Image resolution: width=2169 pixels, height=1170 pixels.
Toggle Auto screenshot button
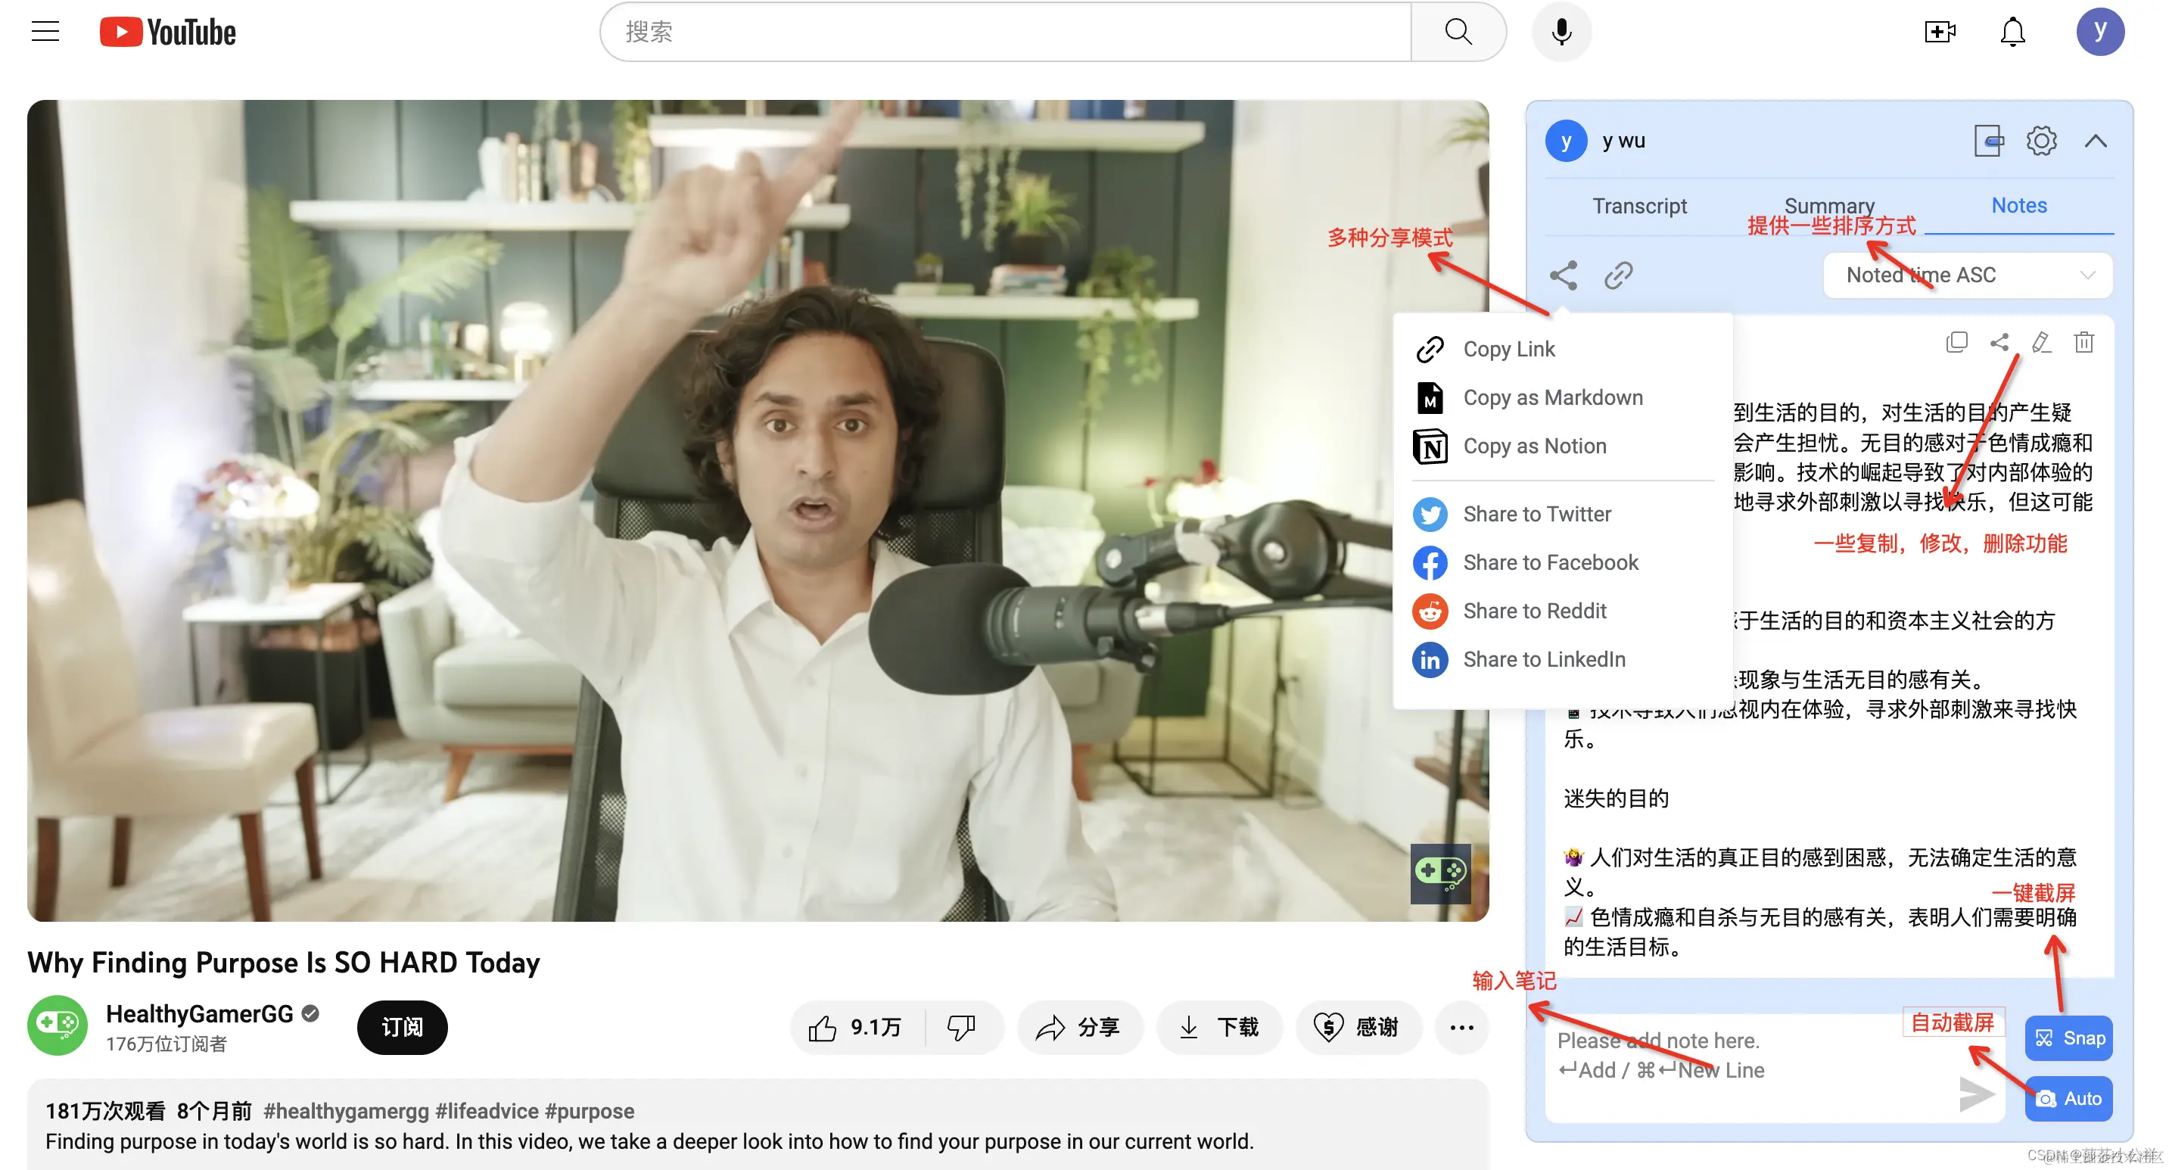2069,1098
